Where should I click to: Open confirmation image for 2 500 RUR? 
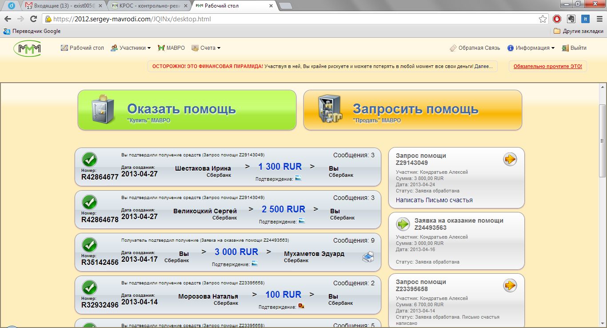302,221
